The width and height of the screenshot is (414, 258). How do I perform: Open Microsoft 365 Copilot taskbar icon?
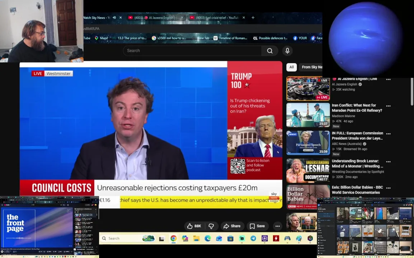click(185, 239)
